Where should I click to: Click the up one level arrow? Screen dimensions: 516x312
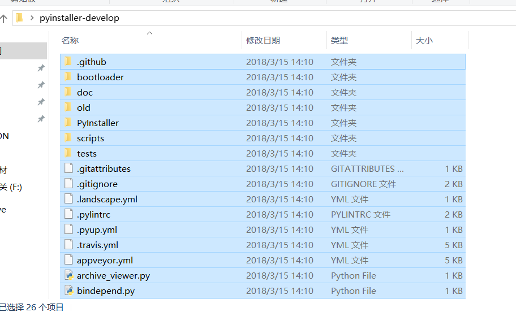pos(3,19)
